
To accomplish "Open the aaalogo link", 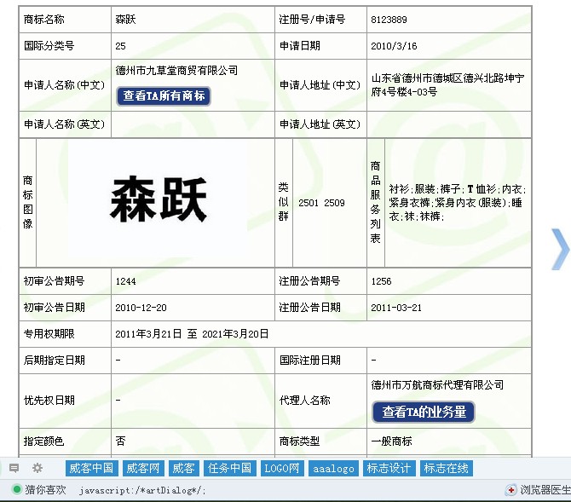I will tap(333, 468).
